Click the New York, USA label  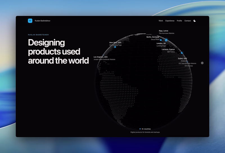(115, 43)
